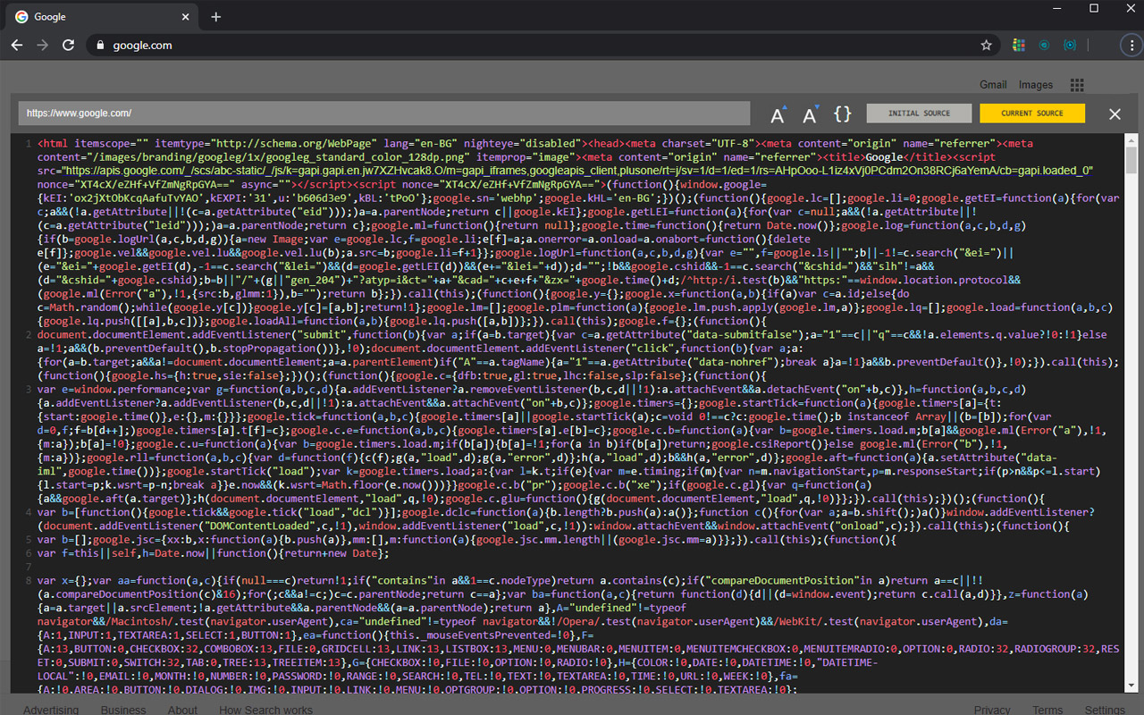Click the back navigation arrow
This screenshot has width=1144, height=715.
tap(18, 45)
